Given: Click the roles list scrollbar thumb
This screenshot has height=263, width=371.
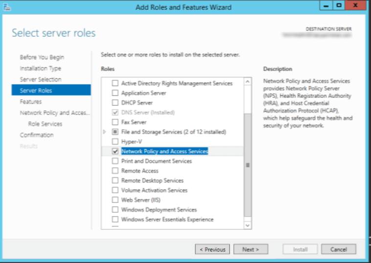Looking at the screenshot, I should coord(247,165).
